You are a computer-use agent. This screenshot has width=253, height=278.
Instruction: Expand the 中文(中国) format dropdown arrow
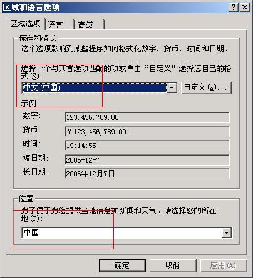(172, 88)
